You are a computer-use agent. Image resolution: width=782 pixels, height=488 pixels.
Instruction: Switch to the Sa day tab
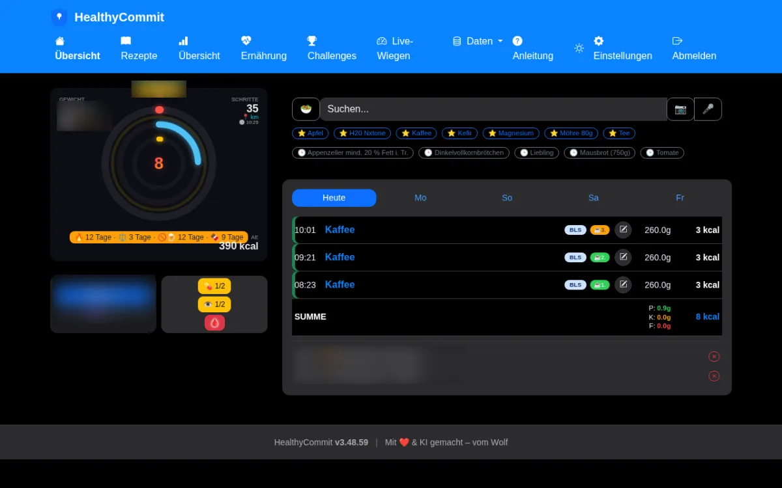[x=594, y=198]
